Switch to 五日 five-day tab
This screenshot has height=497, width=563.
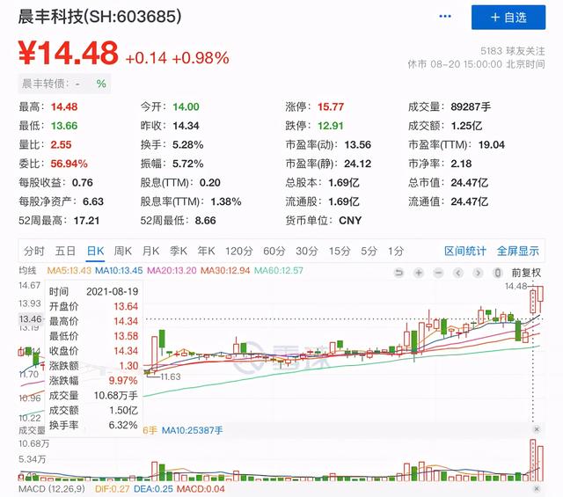tap(65, 251)
